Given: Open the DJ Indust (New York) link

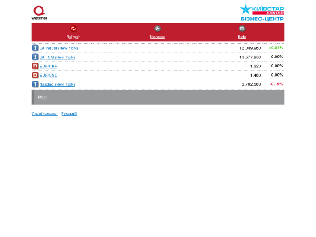Looking at the screenshot, I should coord(59,48).
